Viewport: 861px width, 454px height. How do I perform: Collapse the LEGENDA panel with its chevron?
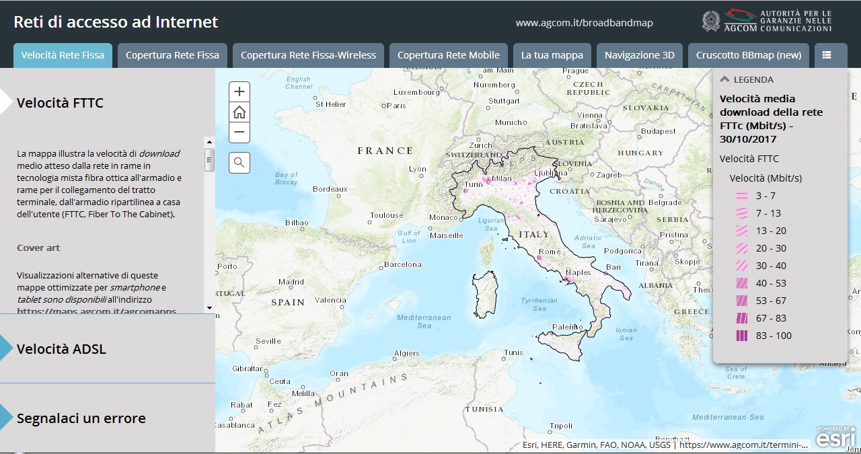[724, 79]
